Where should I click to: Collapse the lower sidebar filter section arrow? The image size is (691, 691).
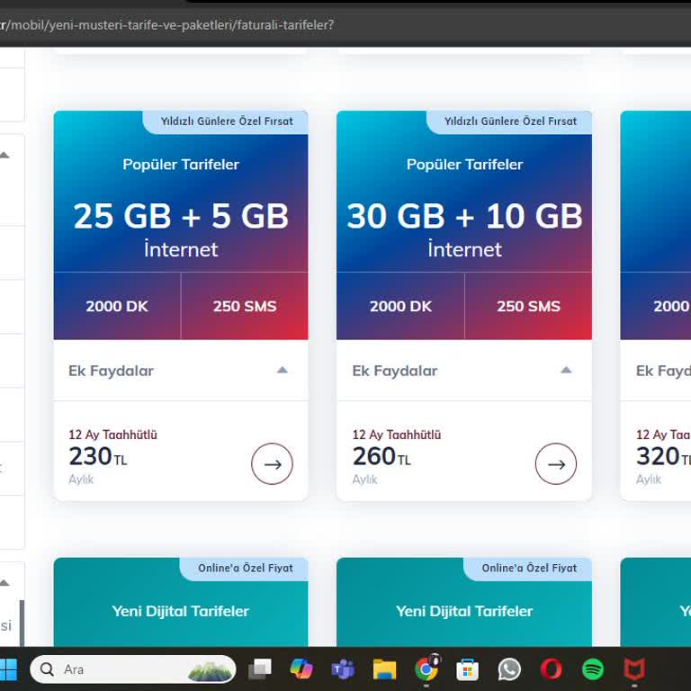click(4, 583)
